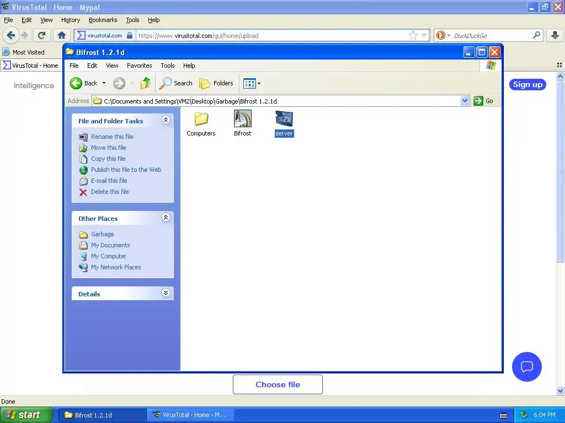The height and width of the screenshot is (423, 565).
Task: Select the Bifrost application icon
Action: pyautogui.click(x=243, y=123)
